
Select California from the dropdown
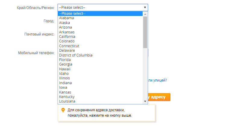pyautogui.click(x=67, y=36)
